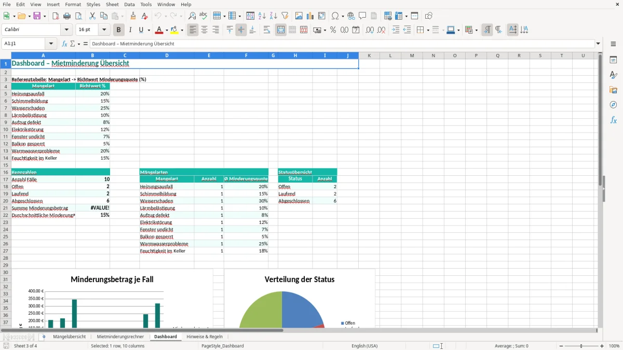This screenshot has width=623, height=350.
Task: Cut the selection with the scissors icon
Action: [x=92, y=16]
